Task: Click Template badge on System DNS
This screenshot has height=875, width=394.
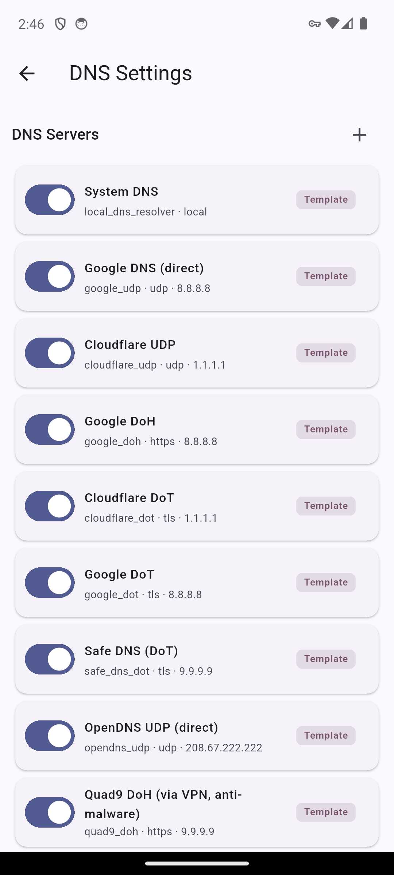Action: [326, 200]
